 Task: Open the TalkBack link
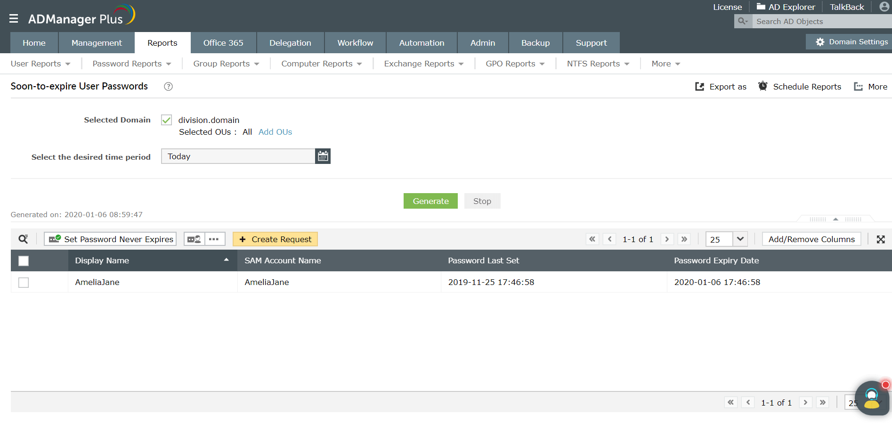tap(847, 7)
